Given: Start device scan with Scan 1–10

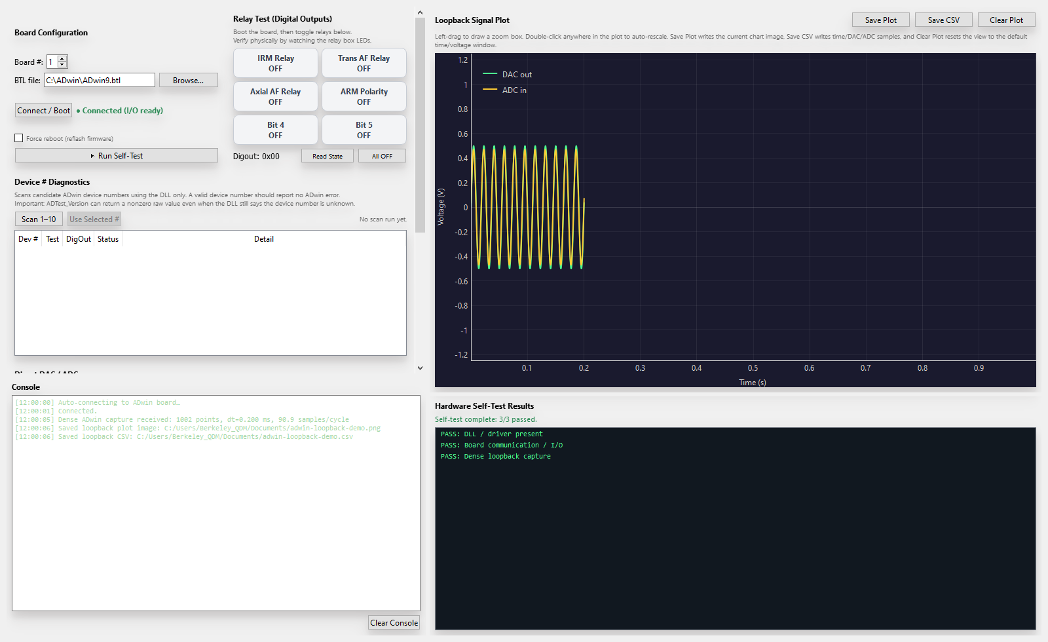Looking at the screenshot, I should click(39, 219).
